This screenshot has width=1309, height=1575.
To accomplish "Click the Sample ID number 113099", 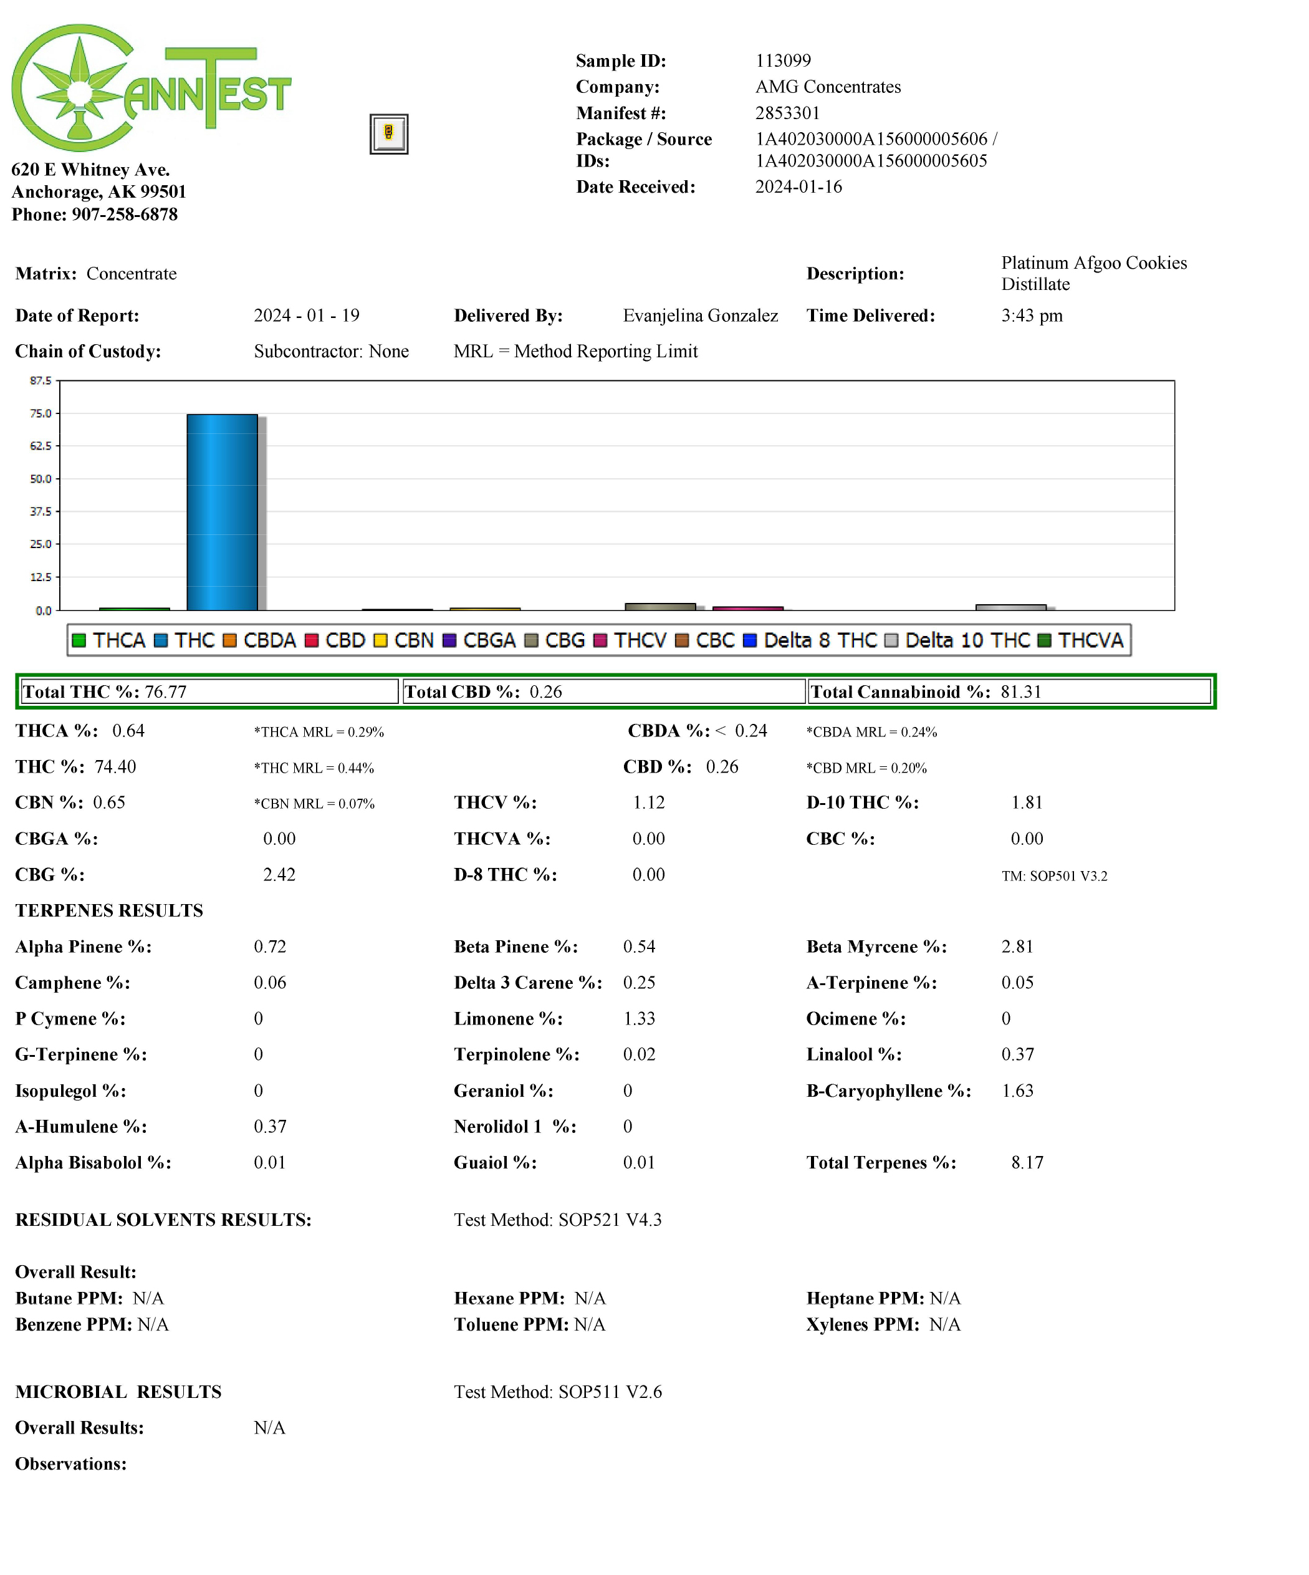I will pyautogui.click(x=783, y=60).
